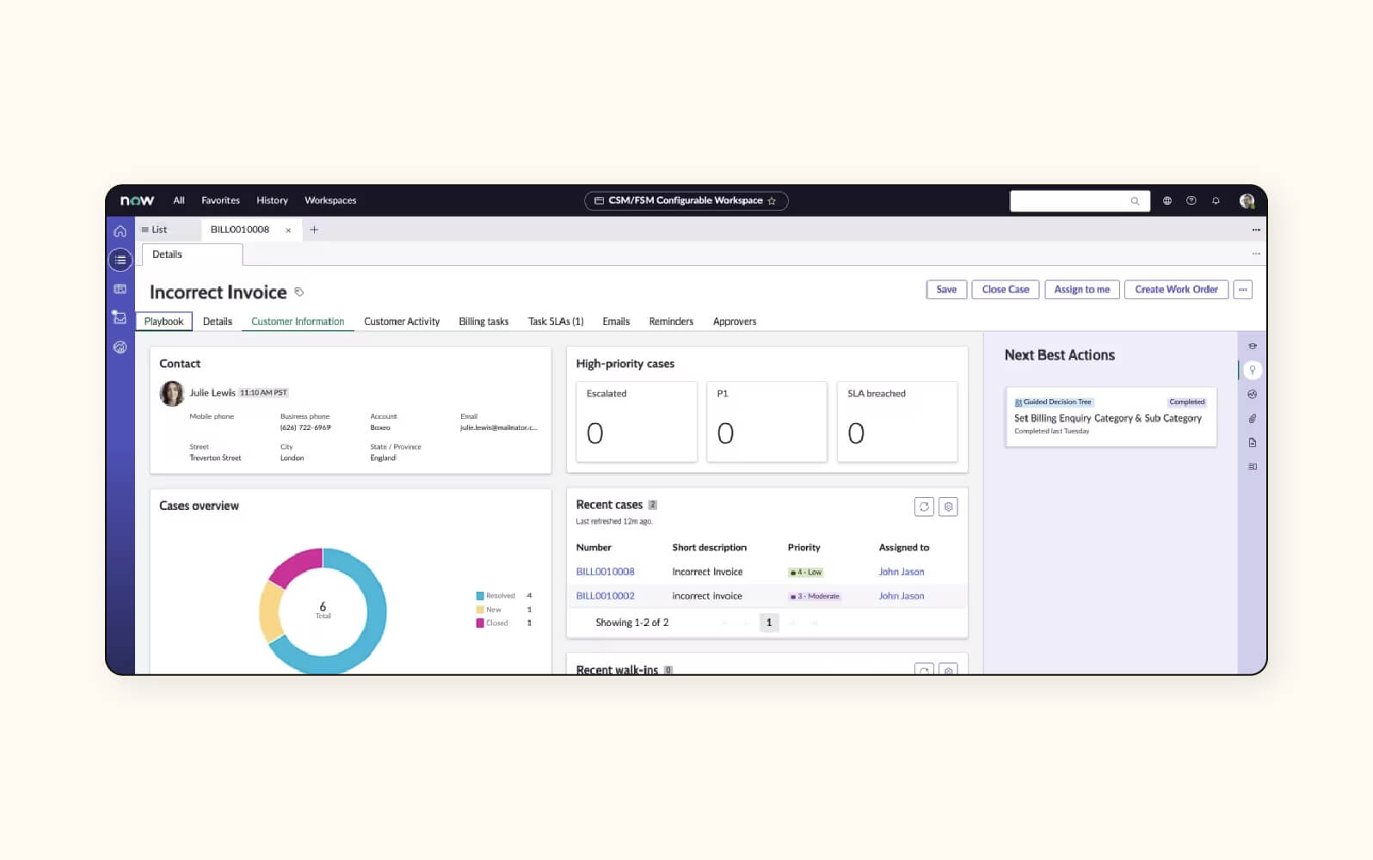The height and width of the screenshot is (860, 1373).
Task: Click the Closed magenta legend swatch
Action: coord(480,623)
